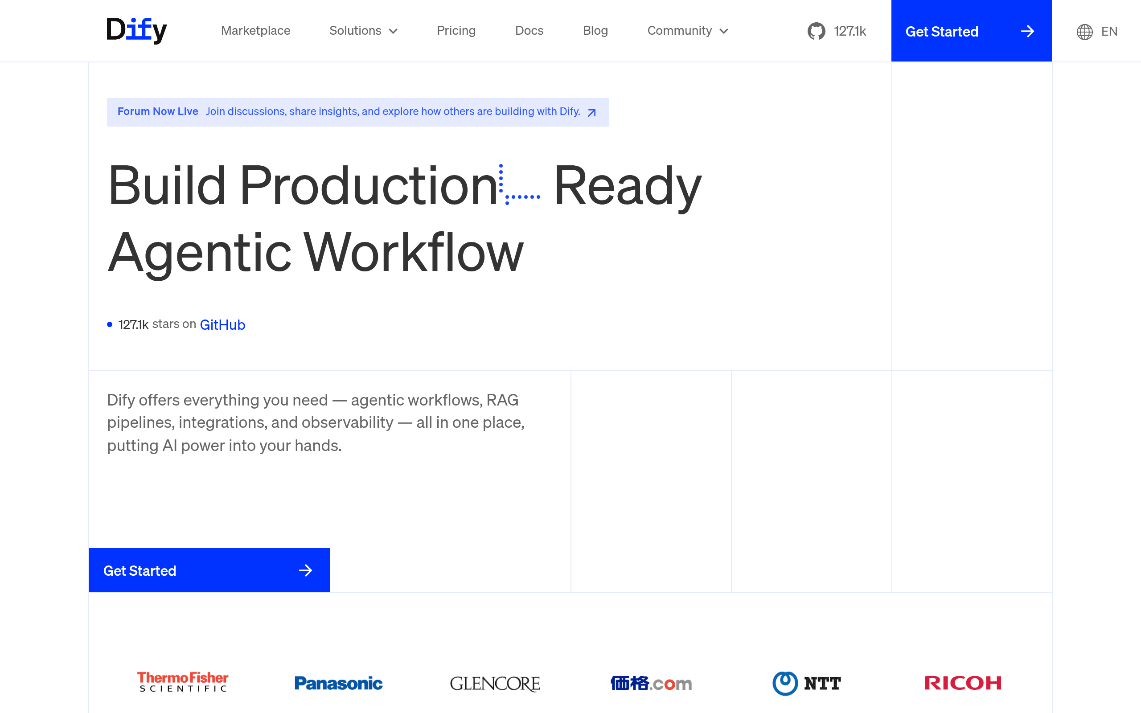Click the Thermo Fisher Scientific logo
1141x713 pixels.
click(x=183, y=682)
